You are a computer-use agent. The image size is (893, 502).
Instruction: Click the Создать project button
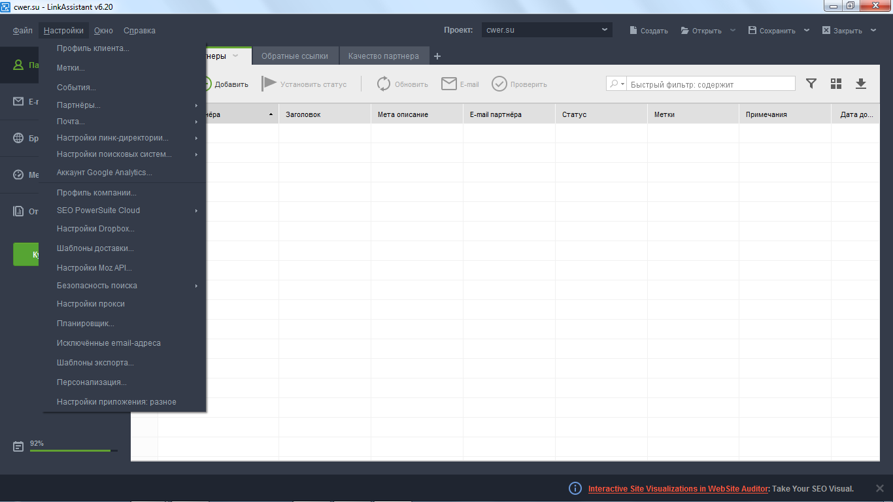point(649,31)
